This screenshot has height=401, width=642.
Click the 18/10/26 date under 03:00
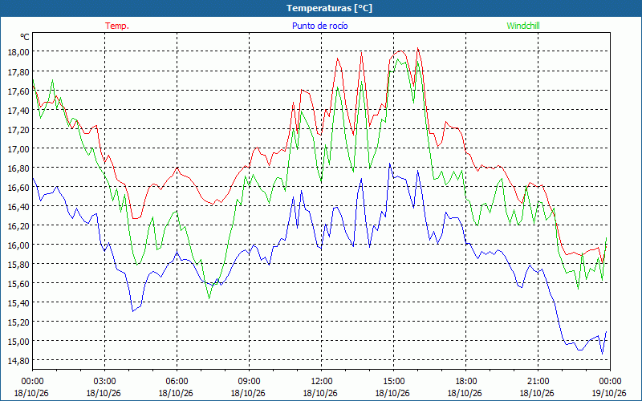click(104, 393)
